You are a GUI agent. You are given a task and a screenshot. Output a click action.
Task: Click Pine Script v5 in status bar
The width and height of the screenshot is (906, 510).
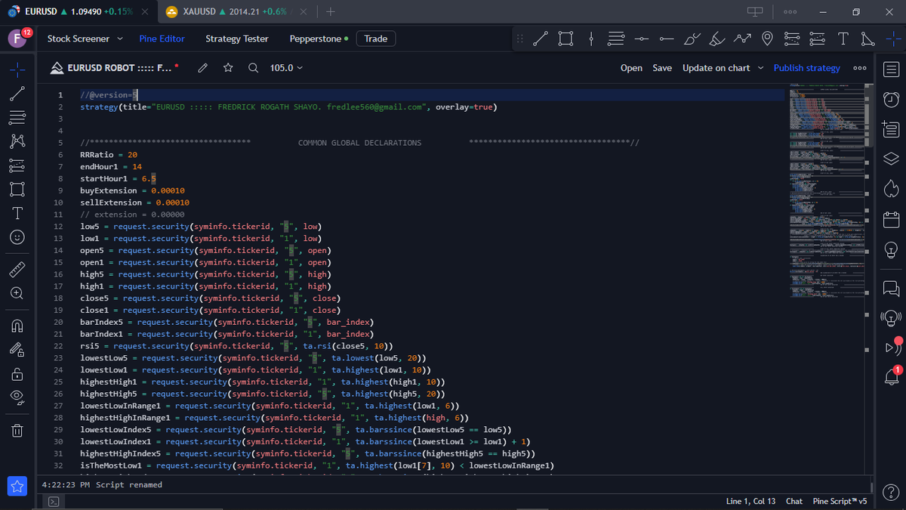click(840, 502)
